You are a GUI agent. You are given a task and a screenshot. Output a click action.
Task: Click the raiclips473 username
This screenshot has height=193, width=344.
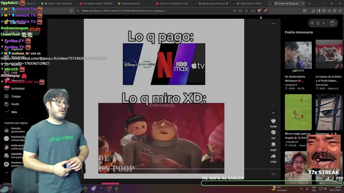coord(291,85)
